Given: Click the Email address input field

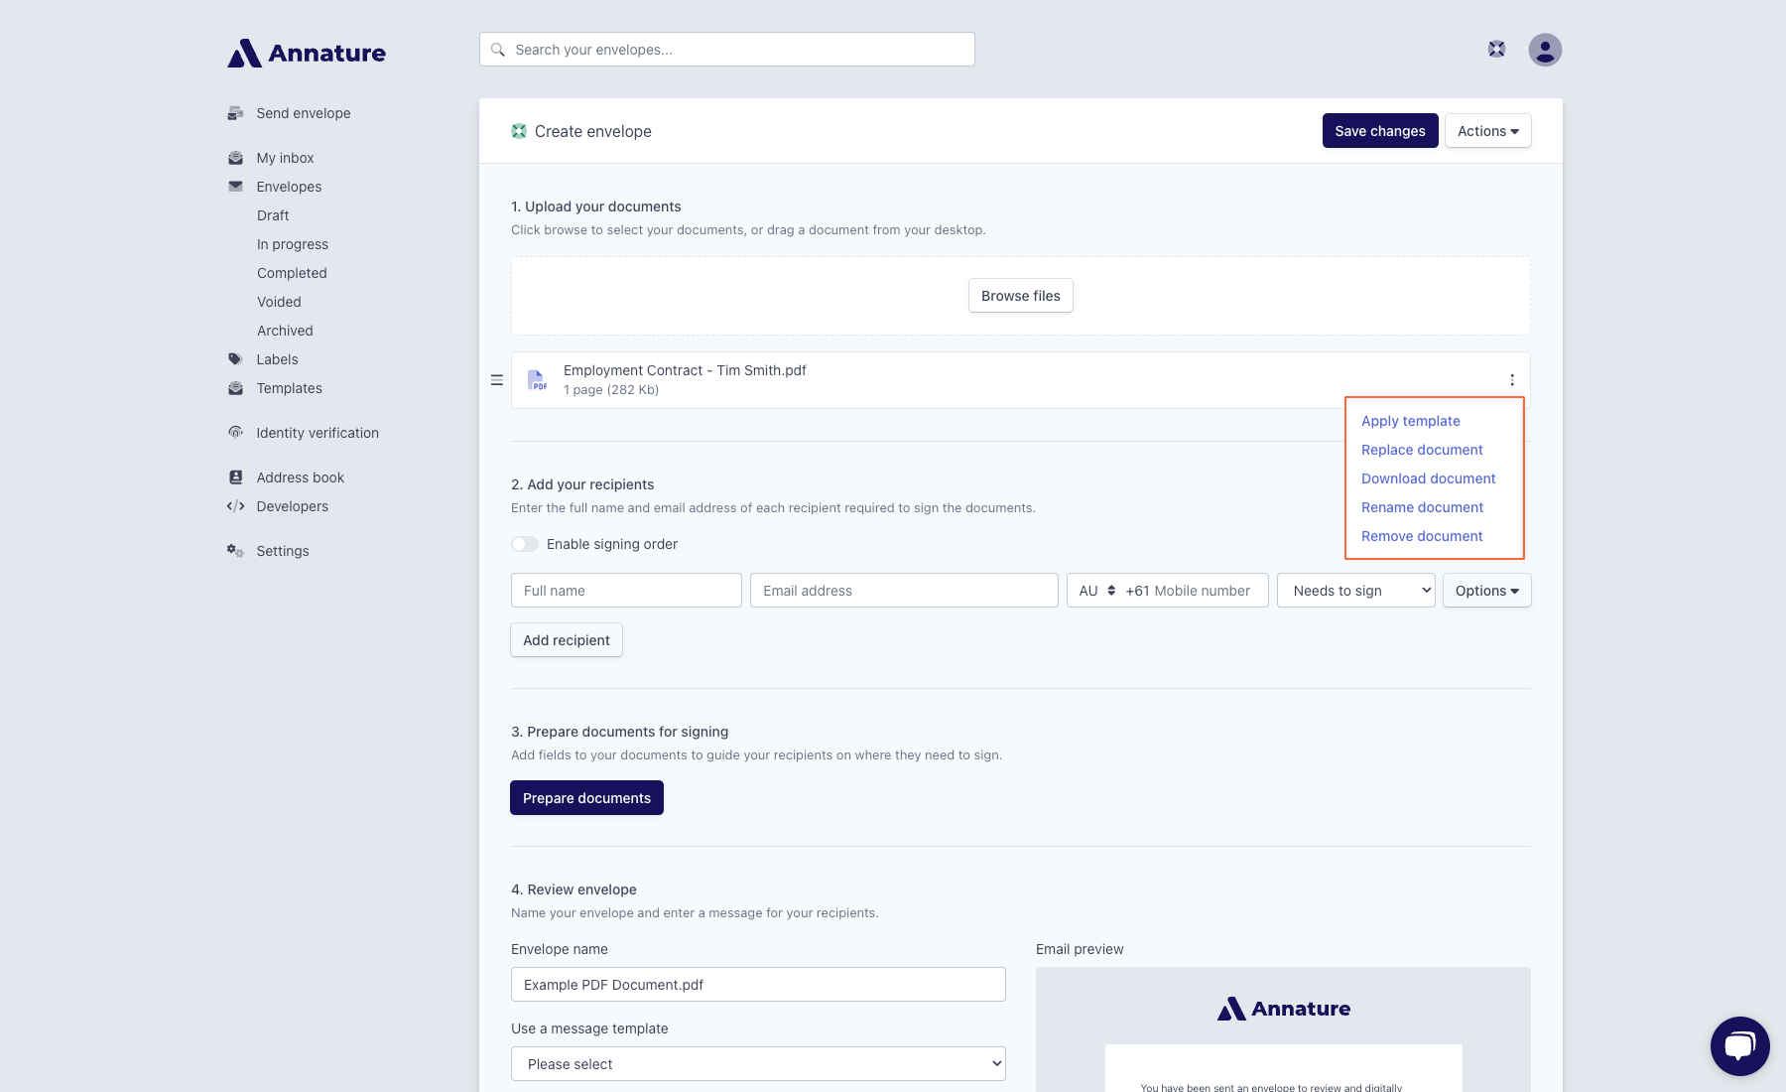Looking at the screenshot, I should [904, 591].
